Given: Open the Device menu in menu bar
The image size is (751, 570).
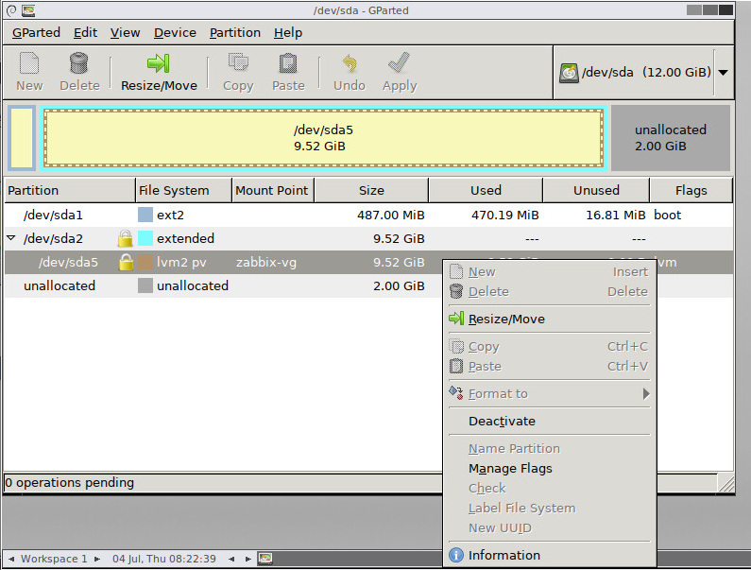Looking at the screenshot, I should click(175, 32).
